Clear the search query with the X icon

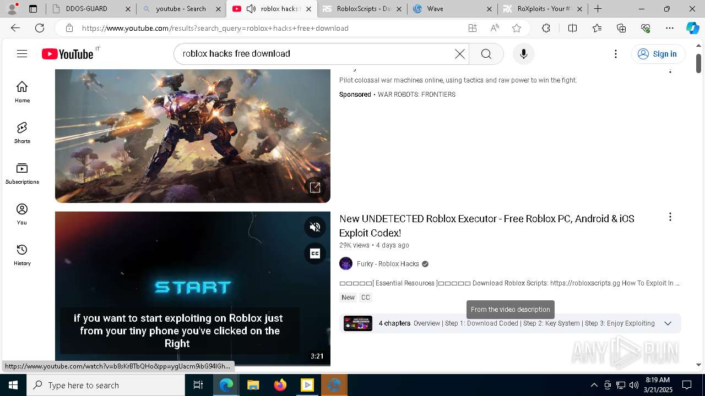tap(459, 53)
